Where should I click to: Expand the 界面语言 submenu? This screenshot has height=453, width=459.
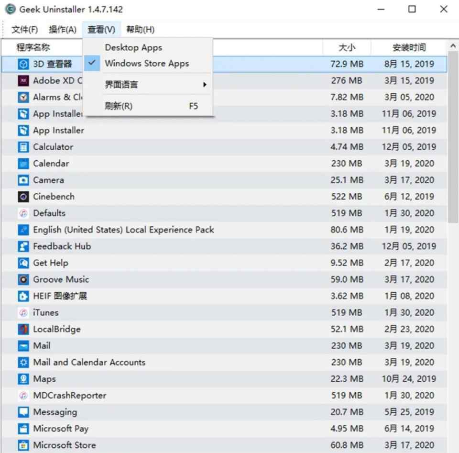[148, 85]
